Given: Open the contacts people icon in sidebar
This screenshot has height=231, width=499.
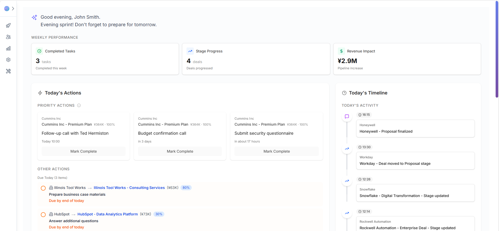Looking at the screenshot, I should click(x=8, y=37).
